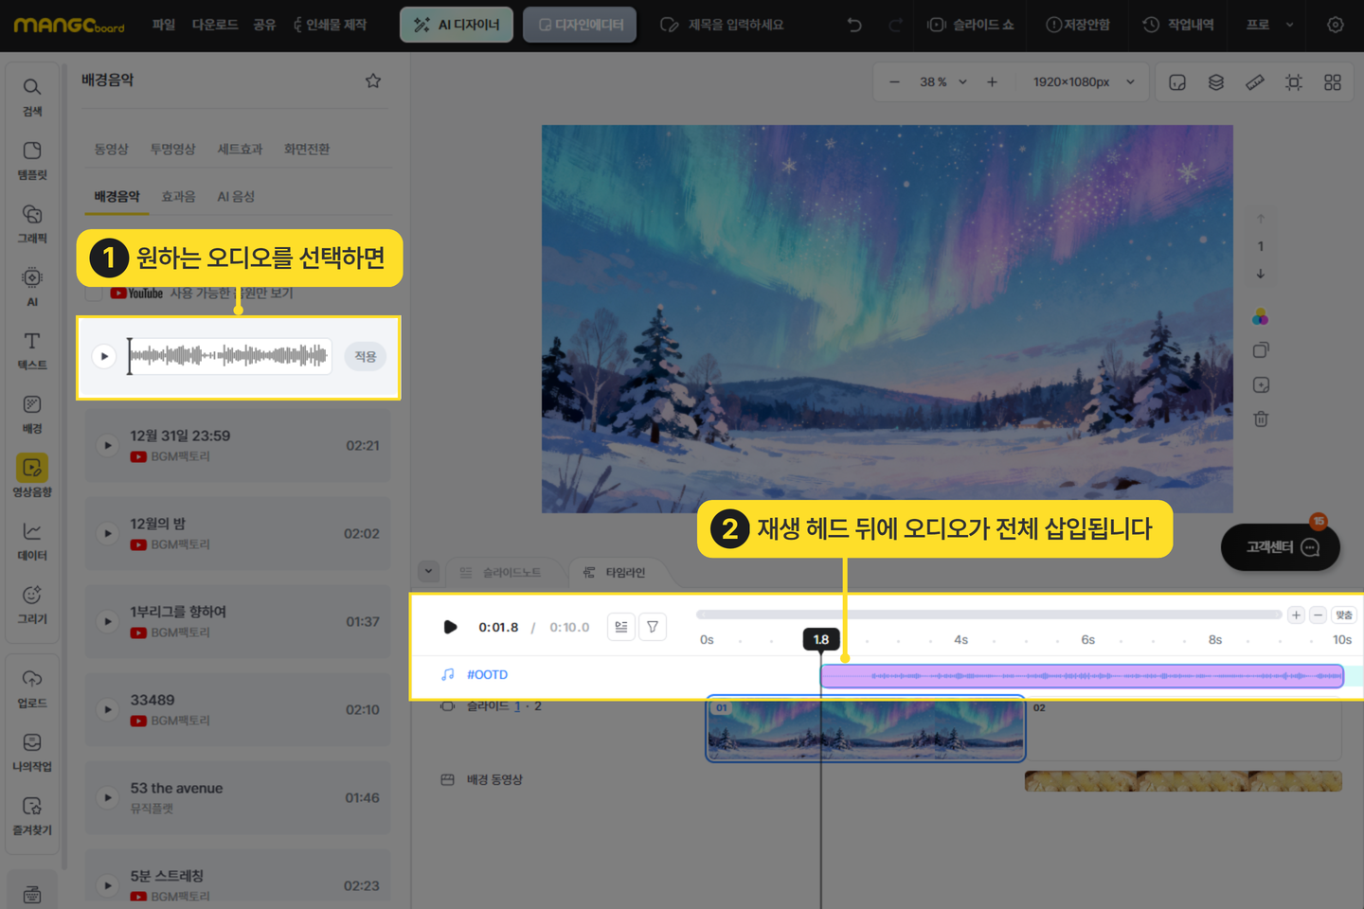Open the 고객센터 customer center button
Viewport: 1364px width, 909px height.
(x=1281, y=547)
